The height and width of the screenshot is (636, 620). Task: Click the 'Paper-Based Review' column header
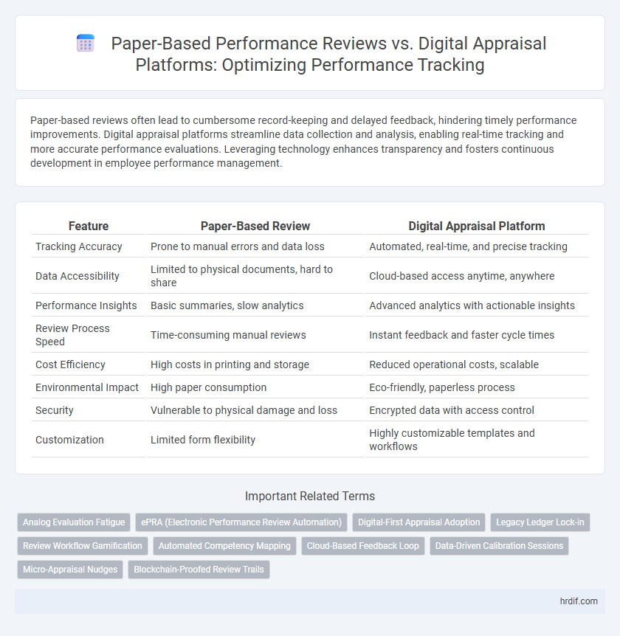tap(255, 226)
